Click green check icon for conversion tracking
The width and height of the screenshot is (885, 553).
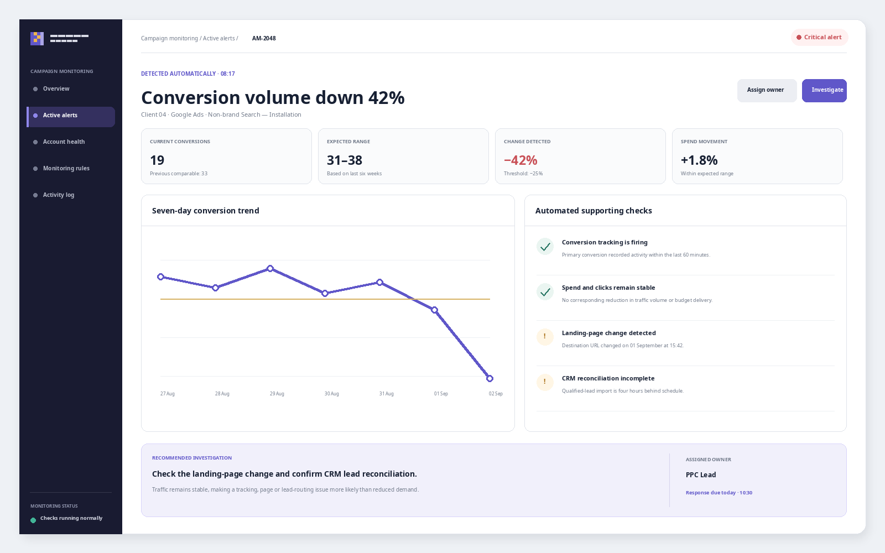[545, 247]
